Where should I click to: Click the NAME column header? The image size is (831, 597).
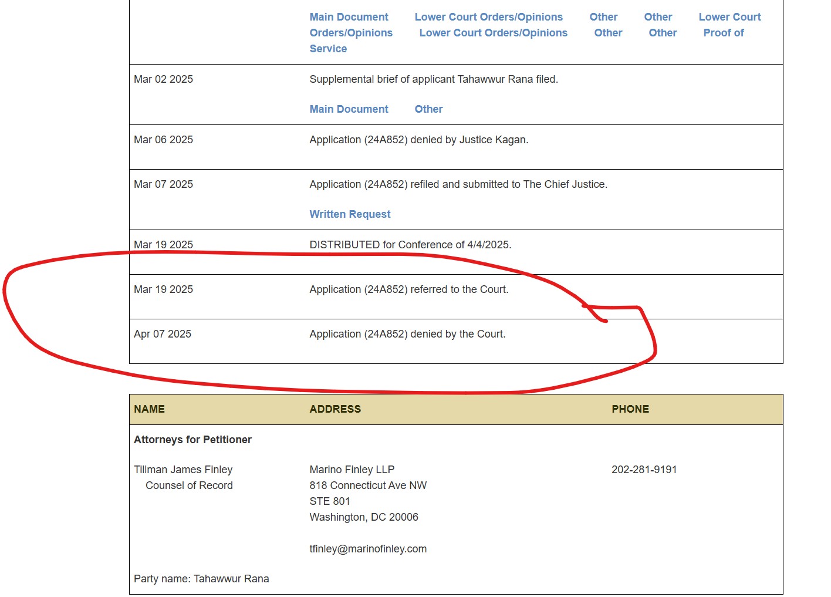[x=149, y=409]
